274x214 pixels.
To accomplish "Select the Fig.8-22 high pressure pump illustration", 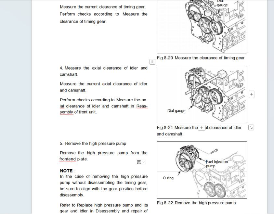I will coord(202,170).
